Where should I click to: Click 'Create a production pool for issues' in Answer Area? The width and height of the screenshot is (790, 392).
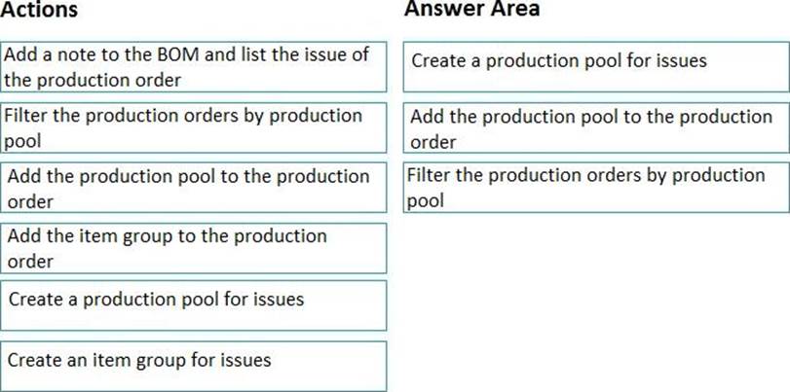coord(596,67)
